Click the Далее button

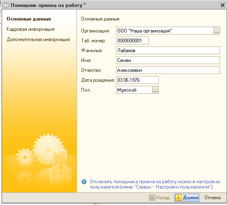(187, 198)
